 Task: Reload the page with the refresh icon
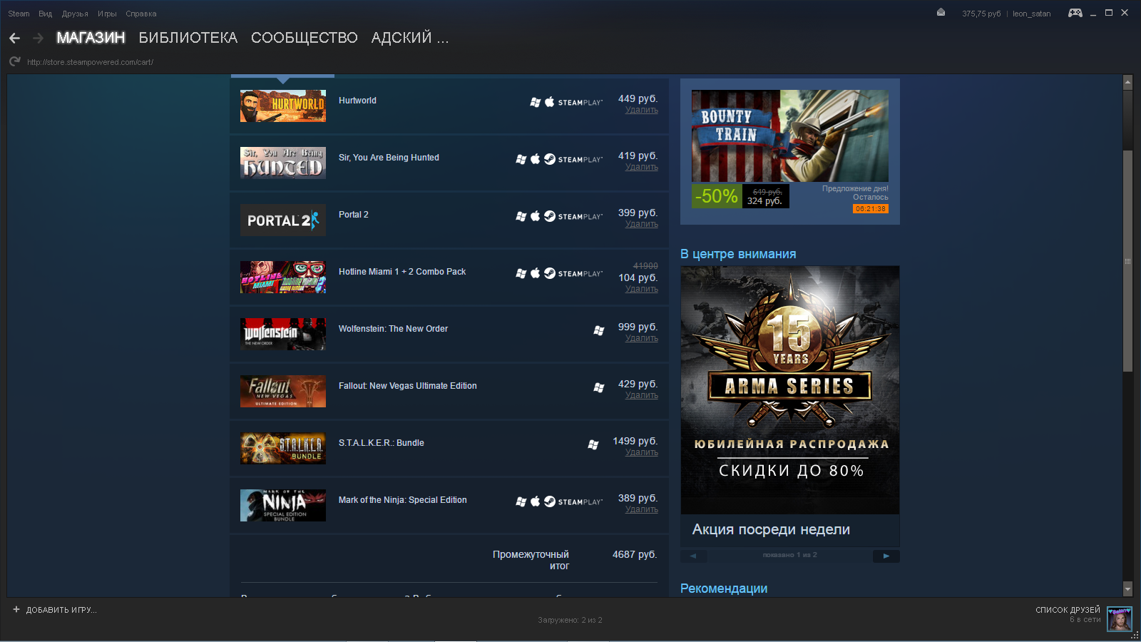pos(14,61)
